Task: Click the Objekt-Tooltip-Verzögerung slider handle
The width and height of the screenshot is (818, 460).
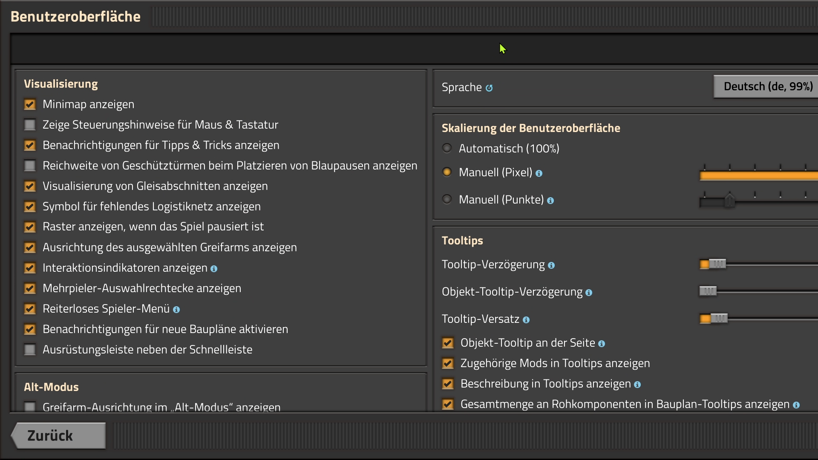Action: coord(708,291)
